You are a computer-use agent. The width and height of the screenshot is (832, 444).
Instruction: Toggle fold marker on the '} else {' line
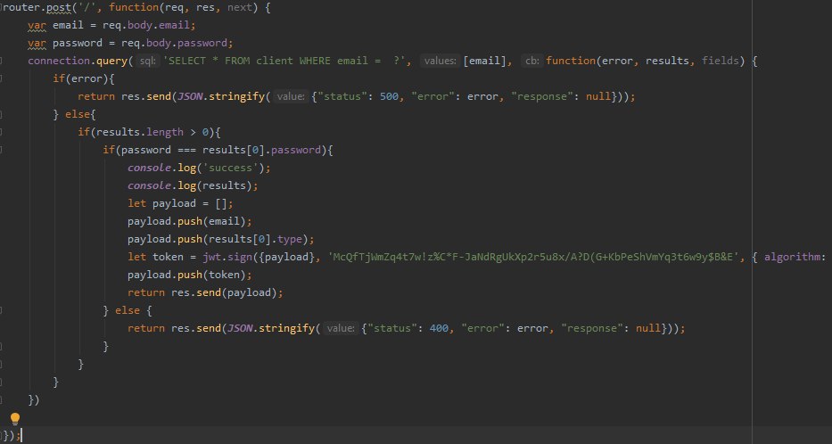point(2,310)
